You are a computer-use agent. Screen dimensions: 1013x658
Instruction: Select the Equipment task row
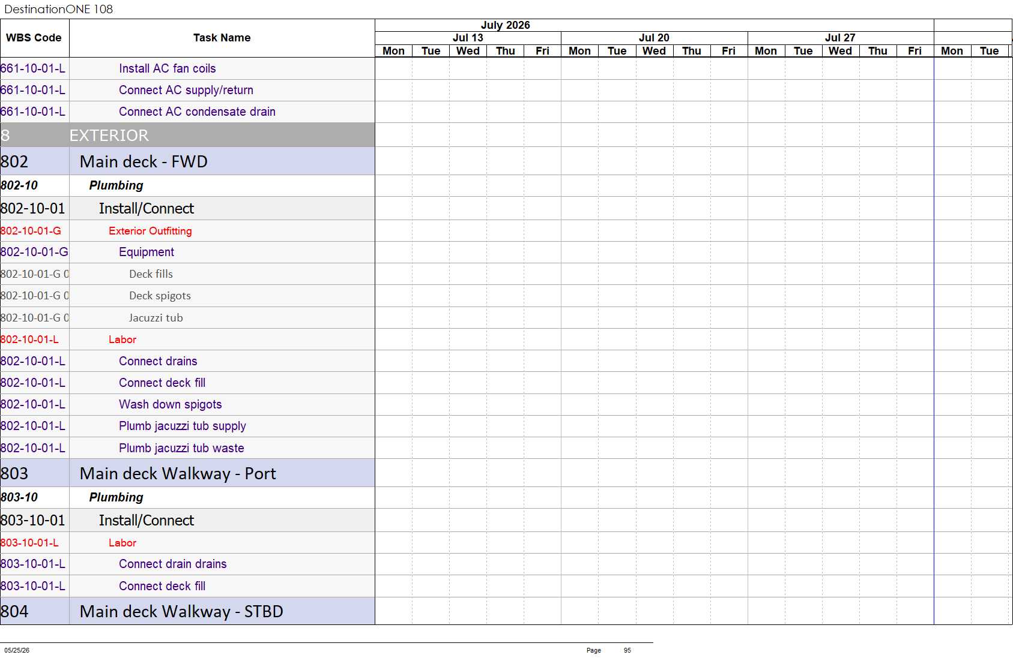point(187,252)
